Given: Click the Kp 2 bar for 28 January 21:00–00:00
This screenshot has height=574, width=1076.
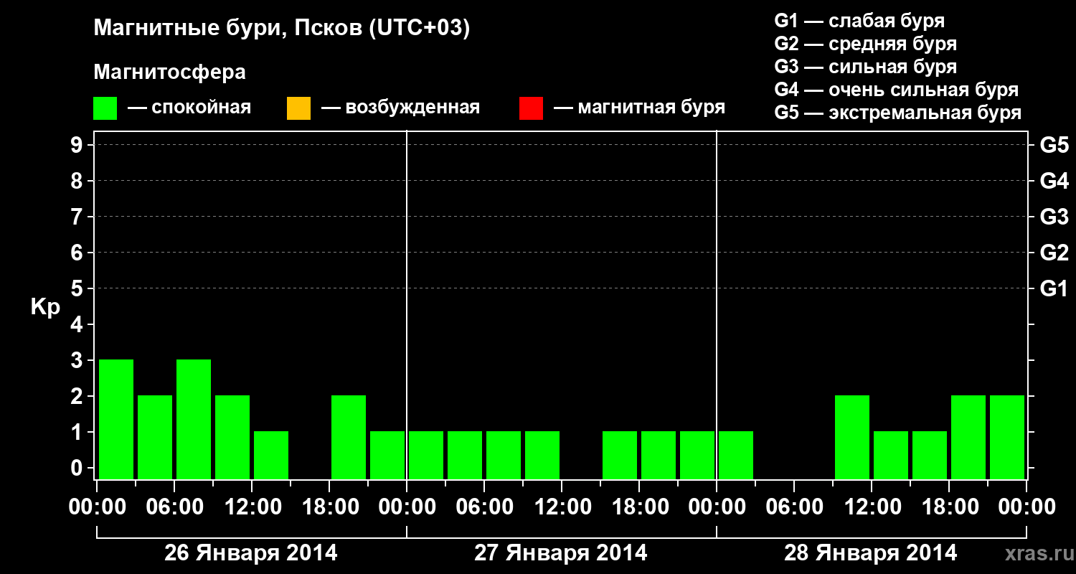Looking at the screenshot, I should coord(1007,437).
